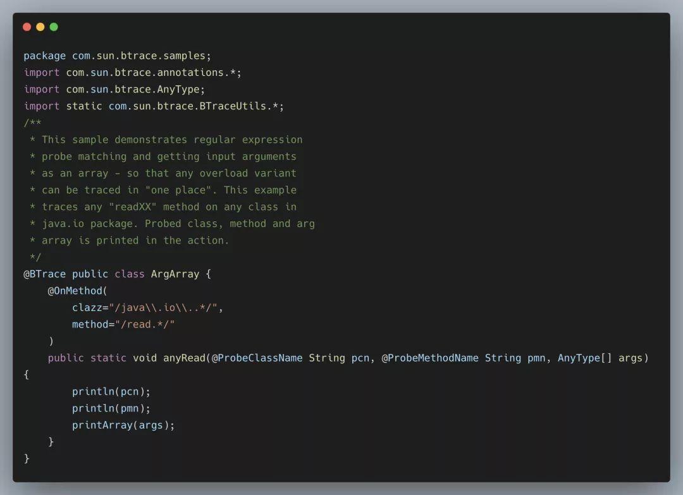This screenshot has width=683, height=495.
Task: Click the '@ProbeMethodName' annotation
Action: [430, 358]
